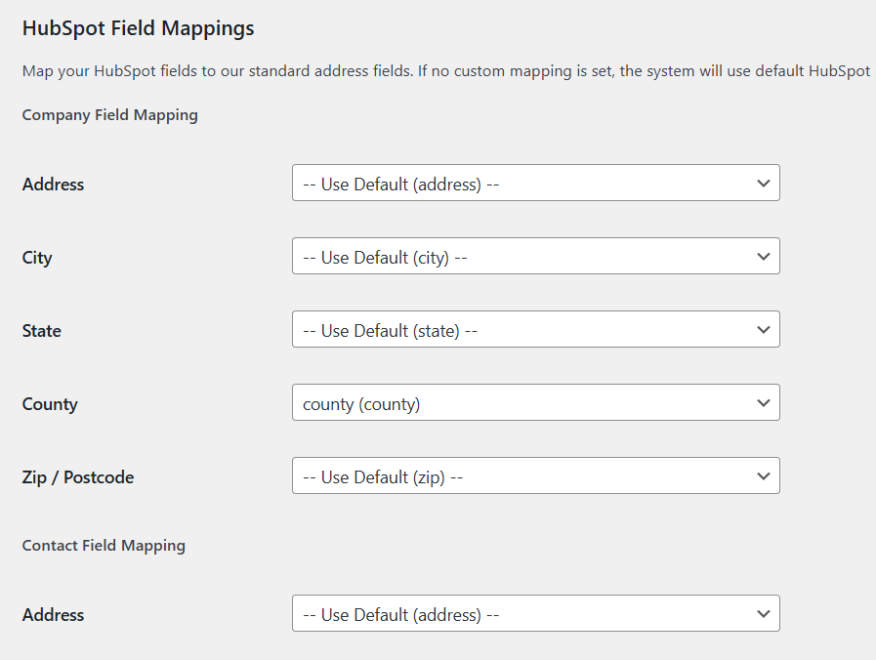Open the Zip / Postcode mapping dropdown

click(535, 475)
